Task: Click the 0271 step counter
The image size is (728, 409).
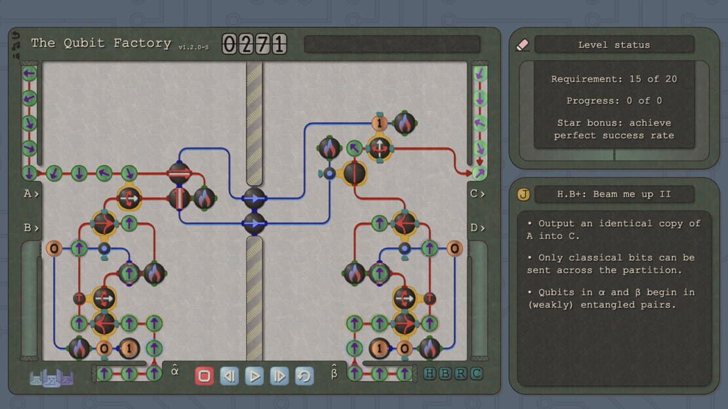Action: click(x=254, y=44)
